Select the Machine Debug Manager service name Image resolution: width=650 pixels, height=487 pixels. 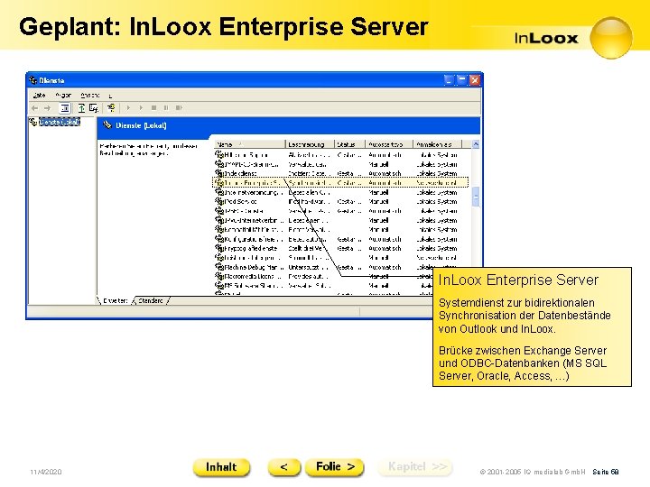click(x=254, y=267)
